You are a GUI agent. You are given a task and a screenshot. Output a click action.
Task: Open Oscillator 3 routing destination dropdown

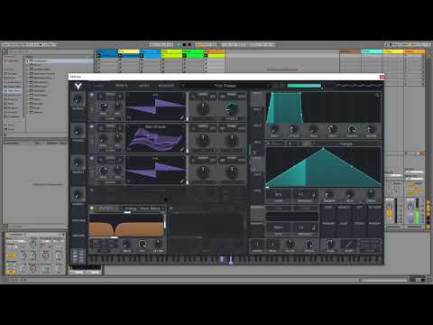coord(110,182)
